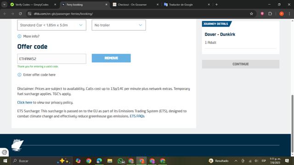The width and height of the screenshot is (294, 165).
Task: Click the browser address bar URL
Action: click(x=63, y=14)
